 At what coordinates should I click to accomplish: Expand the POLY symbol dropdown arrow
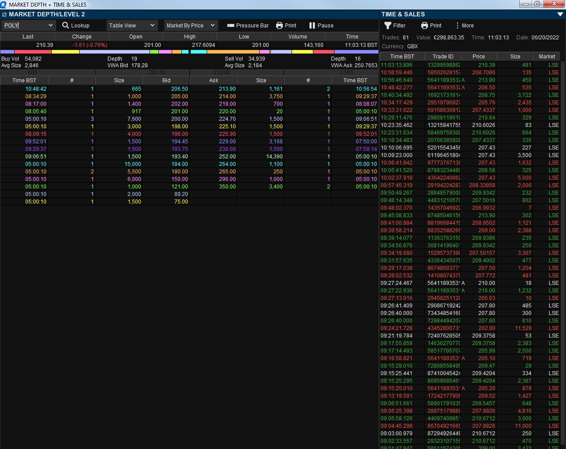[x=50, y=26]
